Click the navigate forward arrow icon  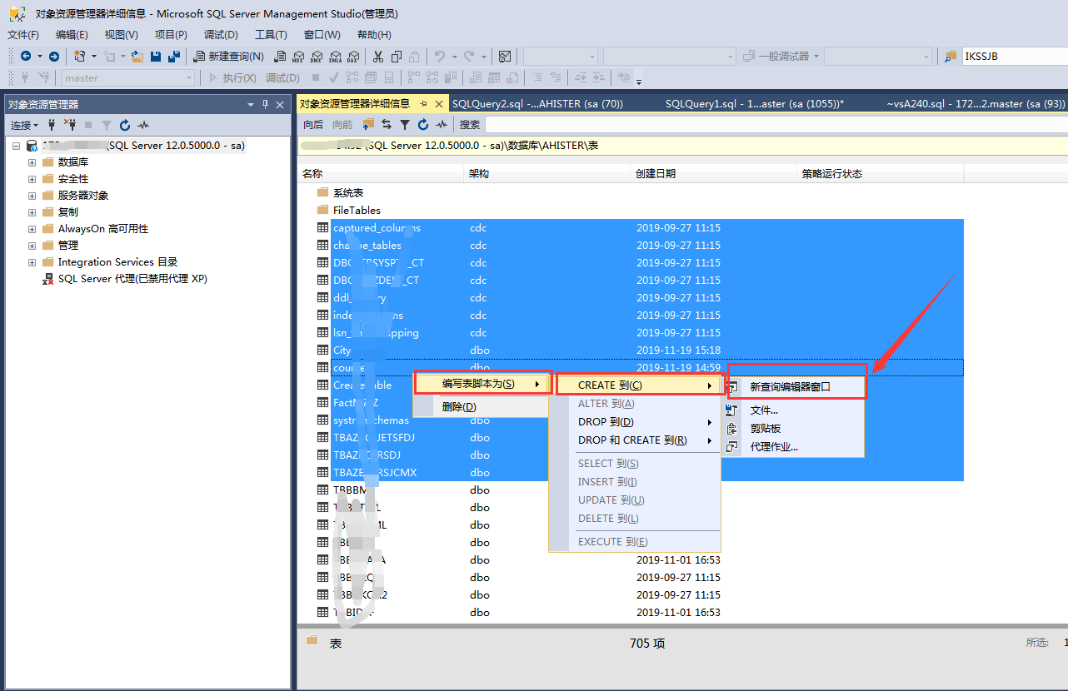coord(54,57)
